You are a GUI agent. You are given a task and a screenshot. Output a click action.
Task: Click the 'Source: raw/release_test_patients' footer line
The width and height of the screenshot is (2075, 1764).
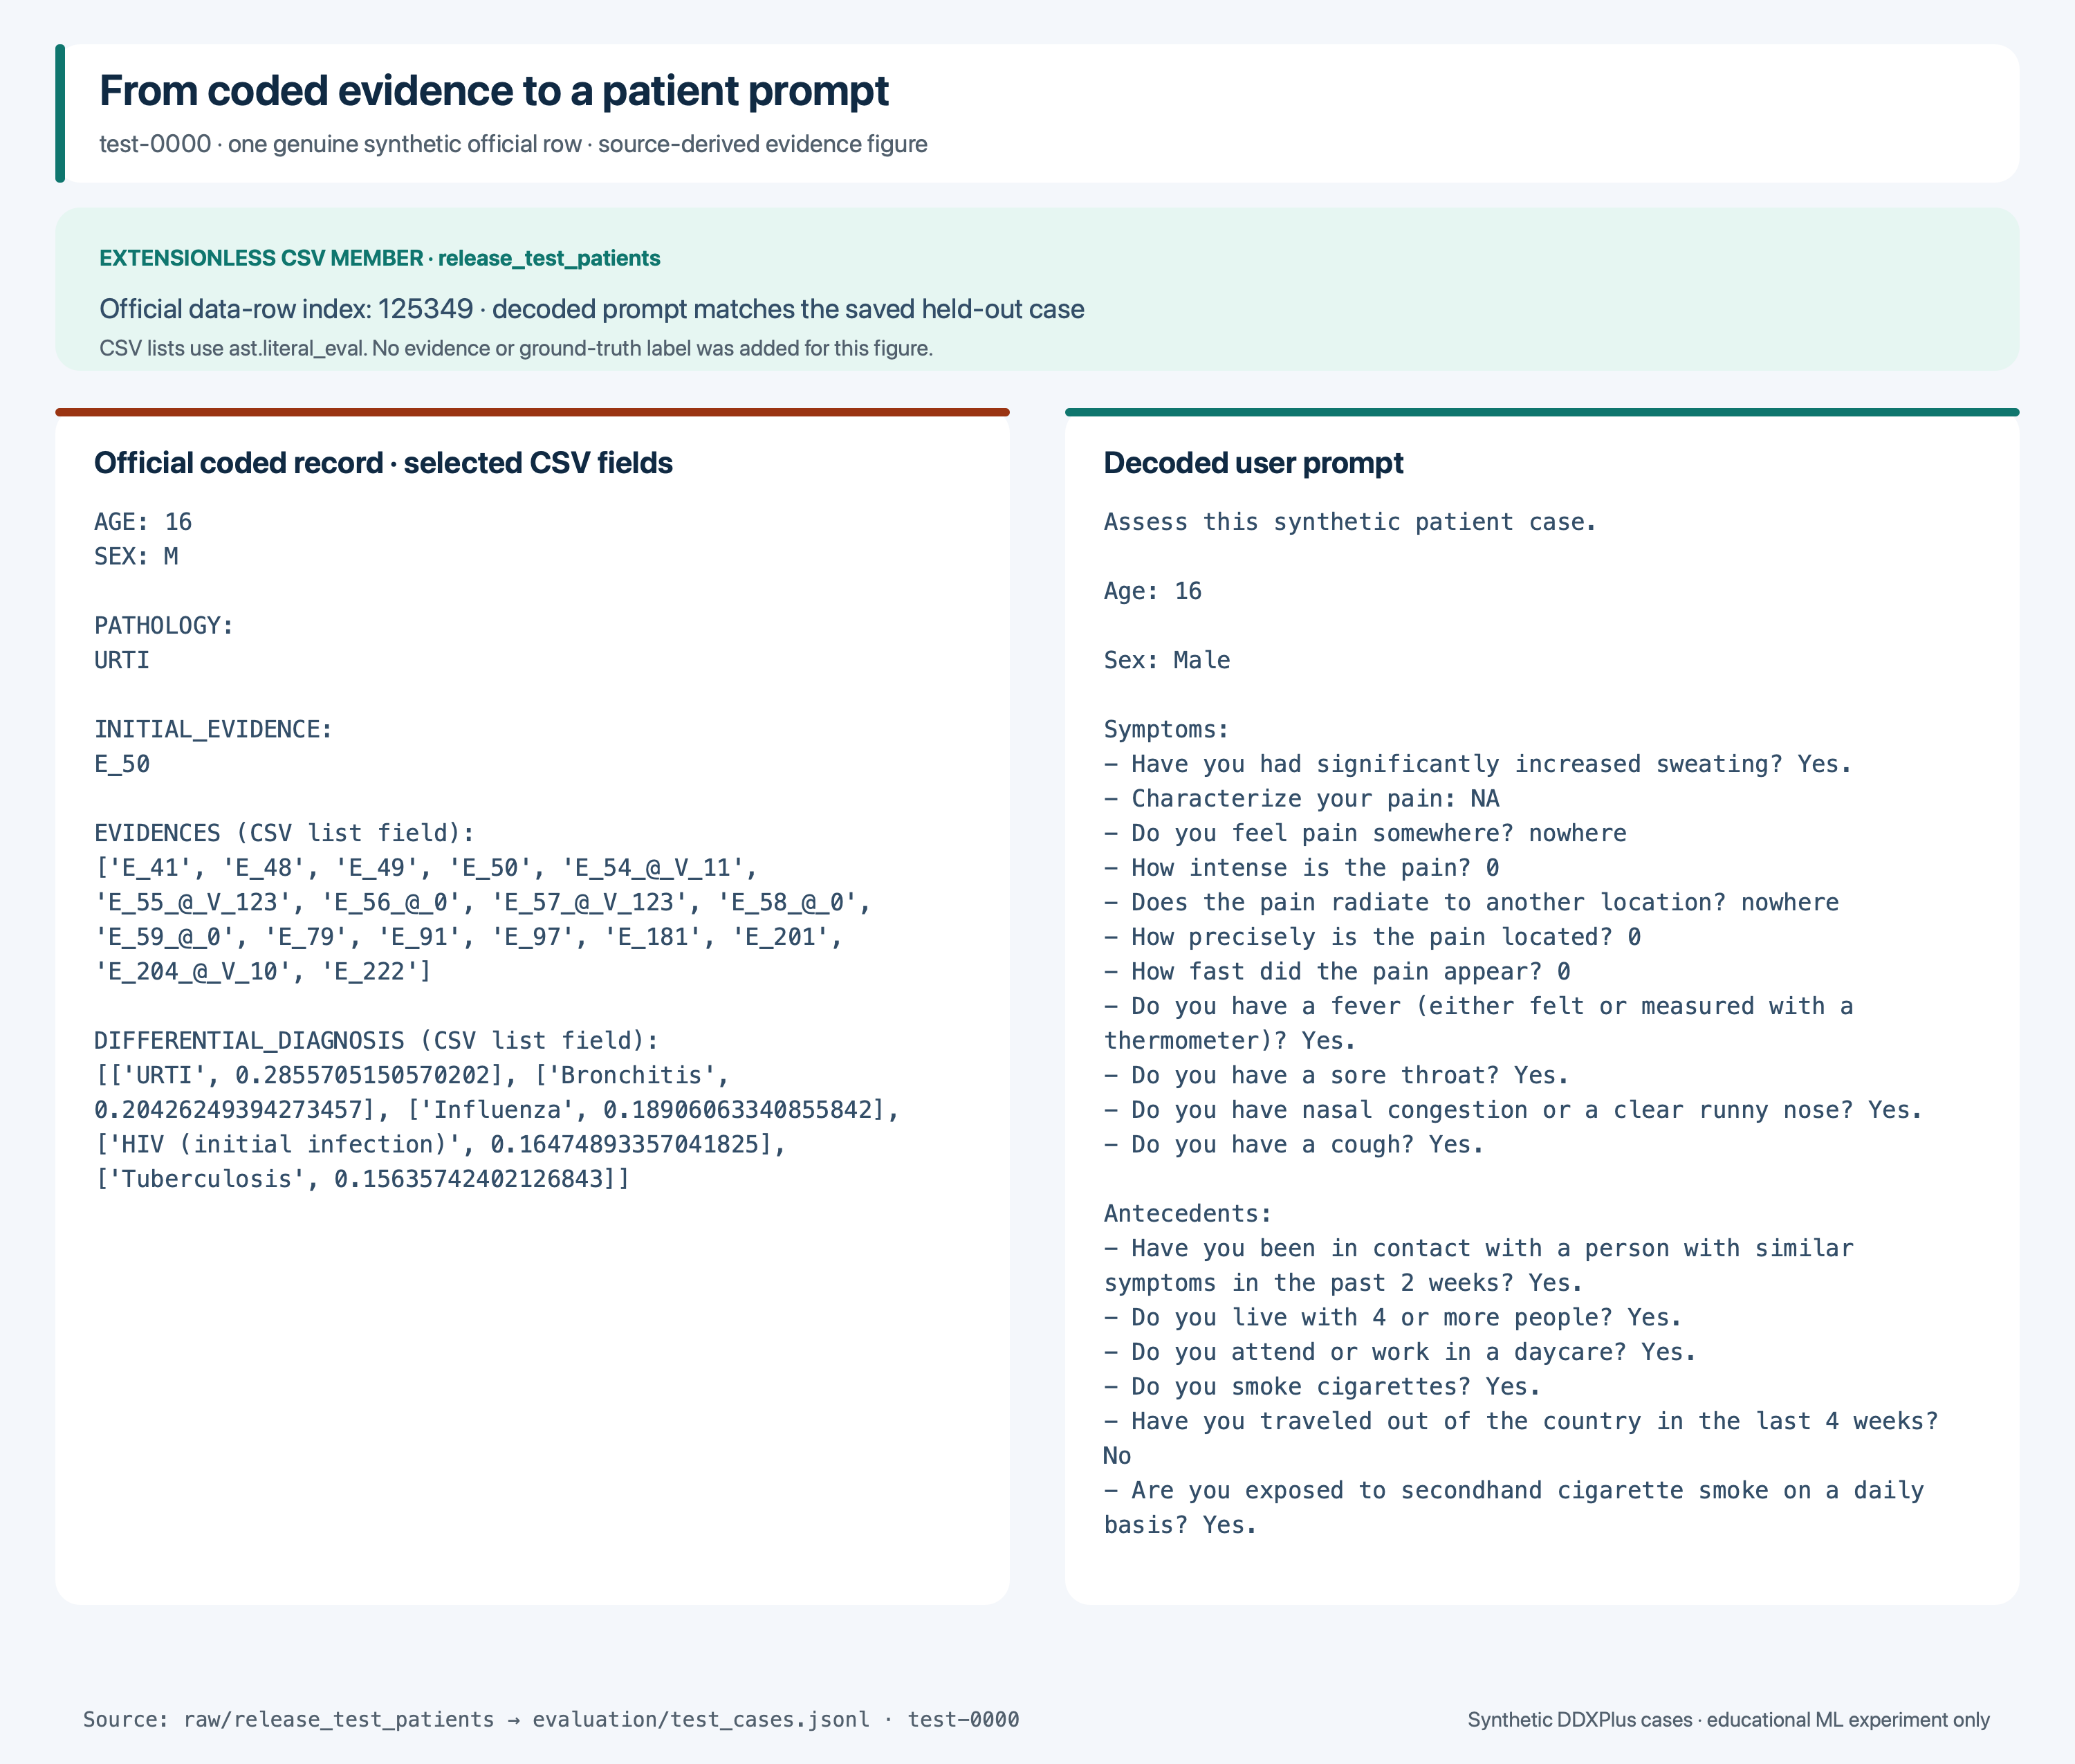point(551,1719)
